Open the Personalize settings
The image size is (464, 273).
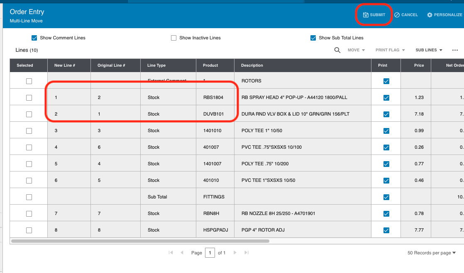[x=444, y=15]
